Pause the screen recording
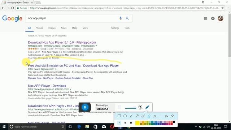Viewport: 231px width, 130px height. point(85,107)
